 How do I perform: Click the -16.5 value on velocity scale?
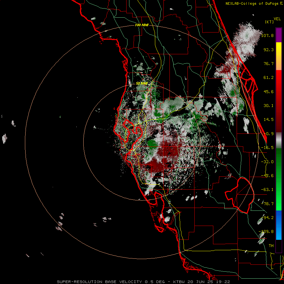tap(267, 148)
